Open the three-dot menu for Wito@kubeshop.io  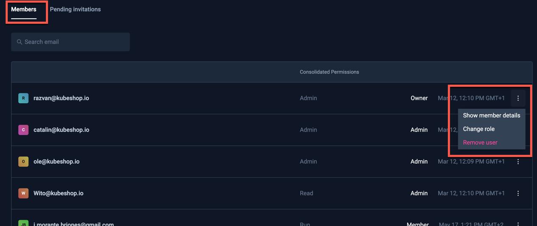(518, 193)
